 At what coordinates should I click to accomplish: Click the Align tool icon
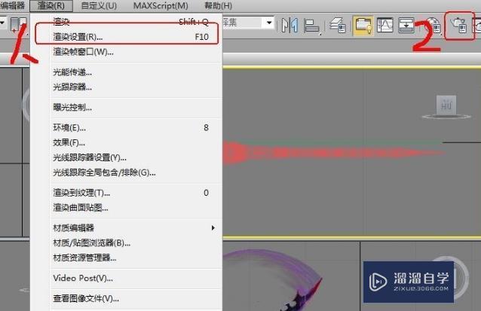point(311,25)
